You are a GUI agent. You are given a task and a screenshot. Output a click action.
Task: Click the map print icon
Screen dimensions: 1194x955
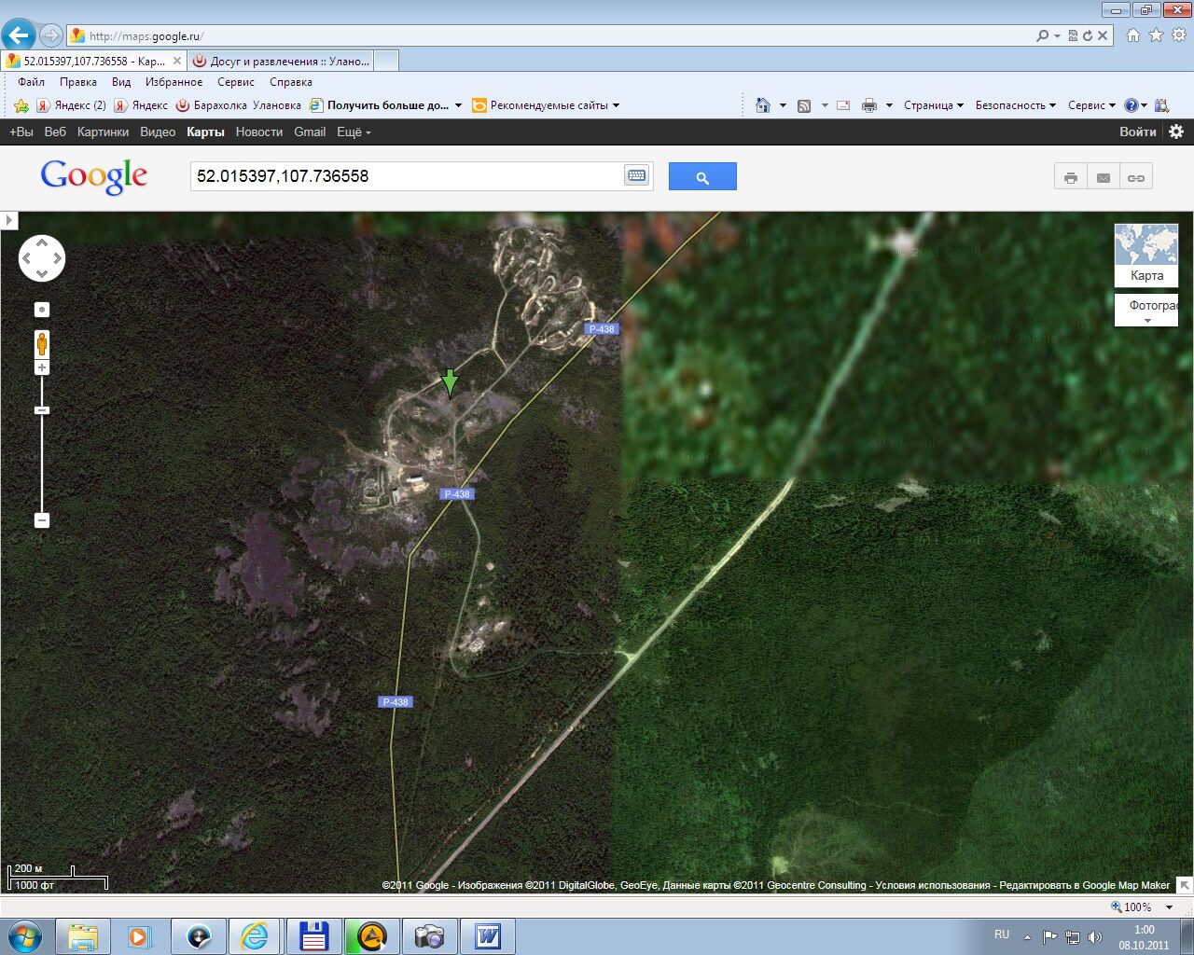1071,177
